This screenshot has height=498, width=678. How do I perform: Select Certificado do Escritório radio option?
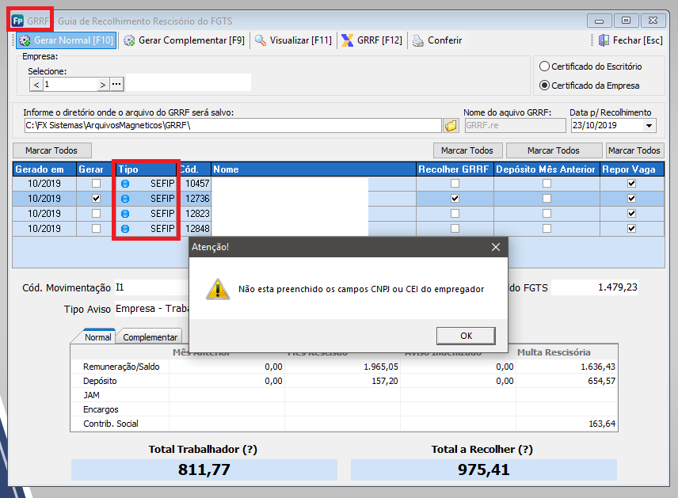[544, 67]
